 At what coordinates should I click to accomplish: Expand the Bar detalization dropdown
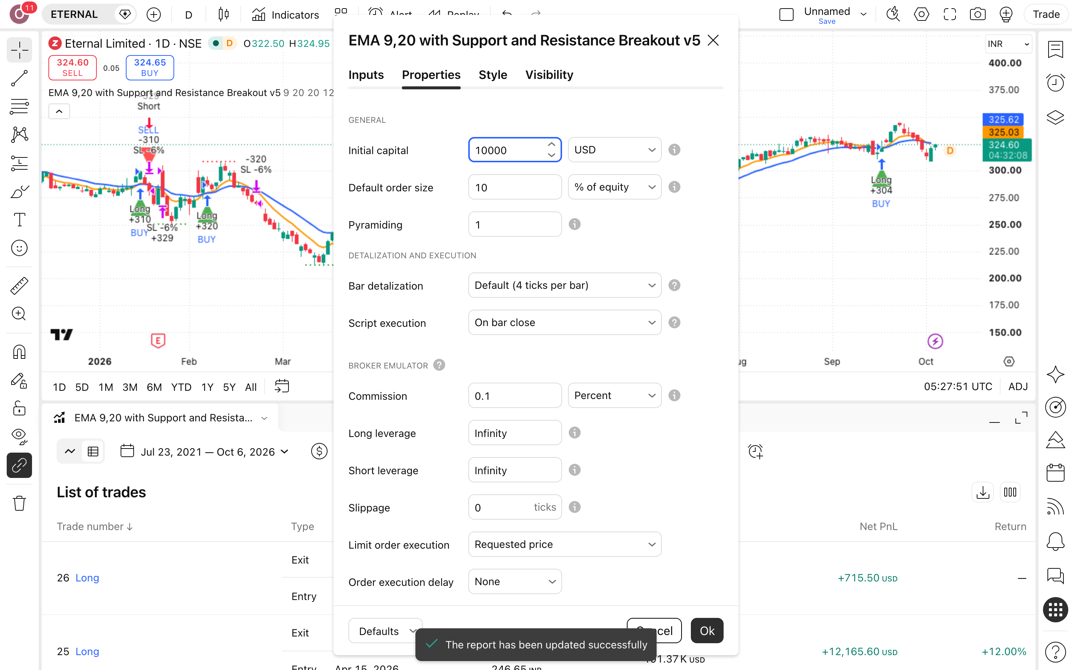point(564,285)
